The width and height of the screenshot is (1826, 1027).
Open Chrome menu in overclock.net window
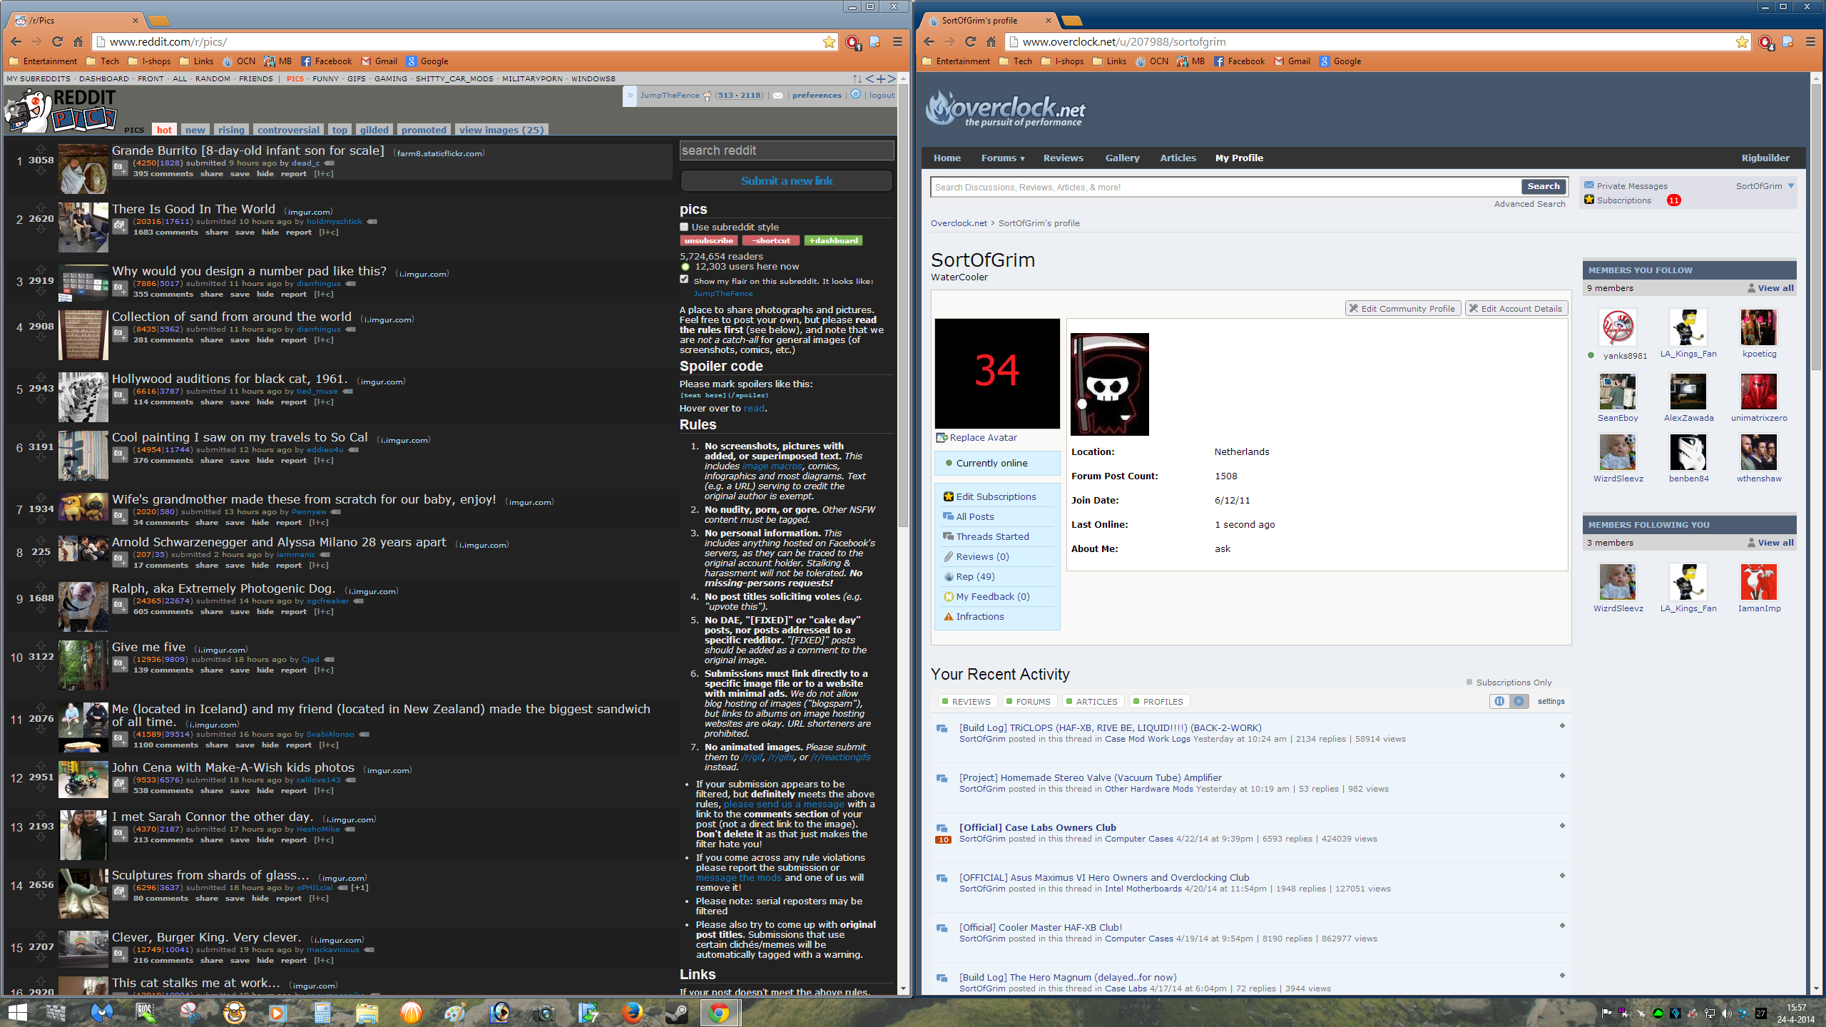[1810, 41]
